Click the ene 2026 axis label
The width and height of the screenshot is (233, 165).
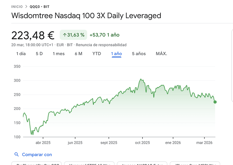coord(173,143)
